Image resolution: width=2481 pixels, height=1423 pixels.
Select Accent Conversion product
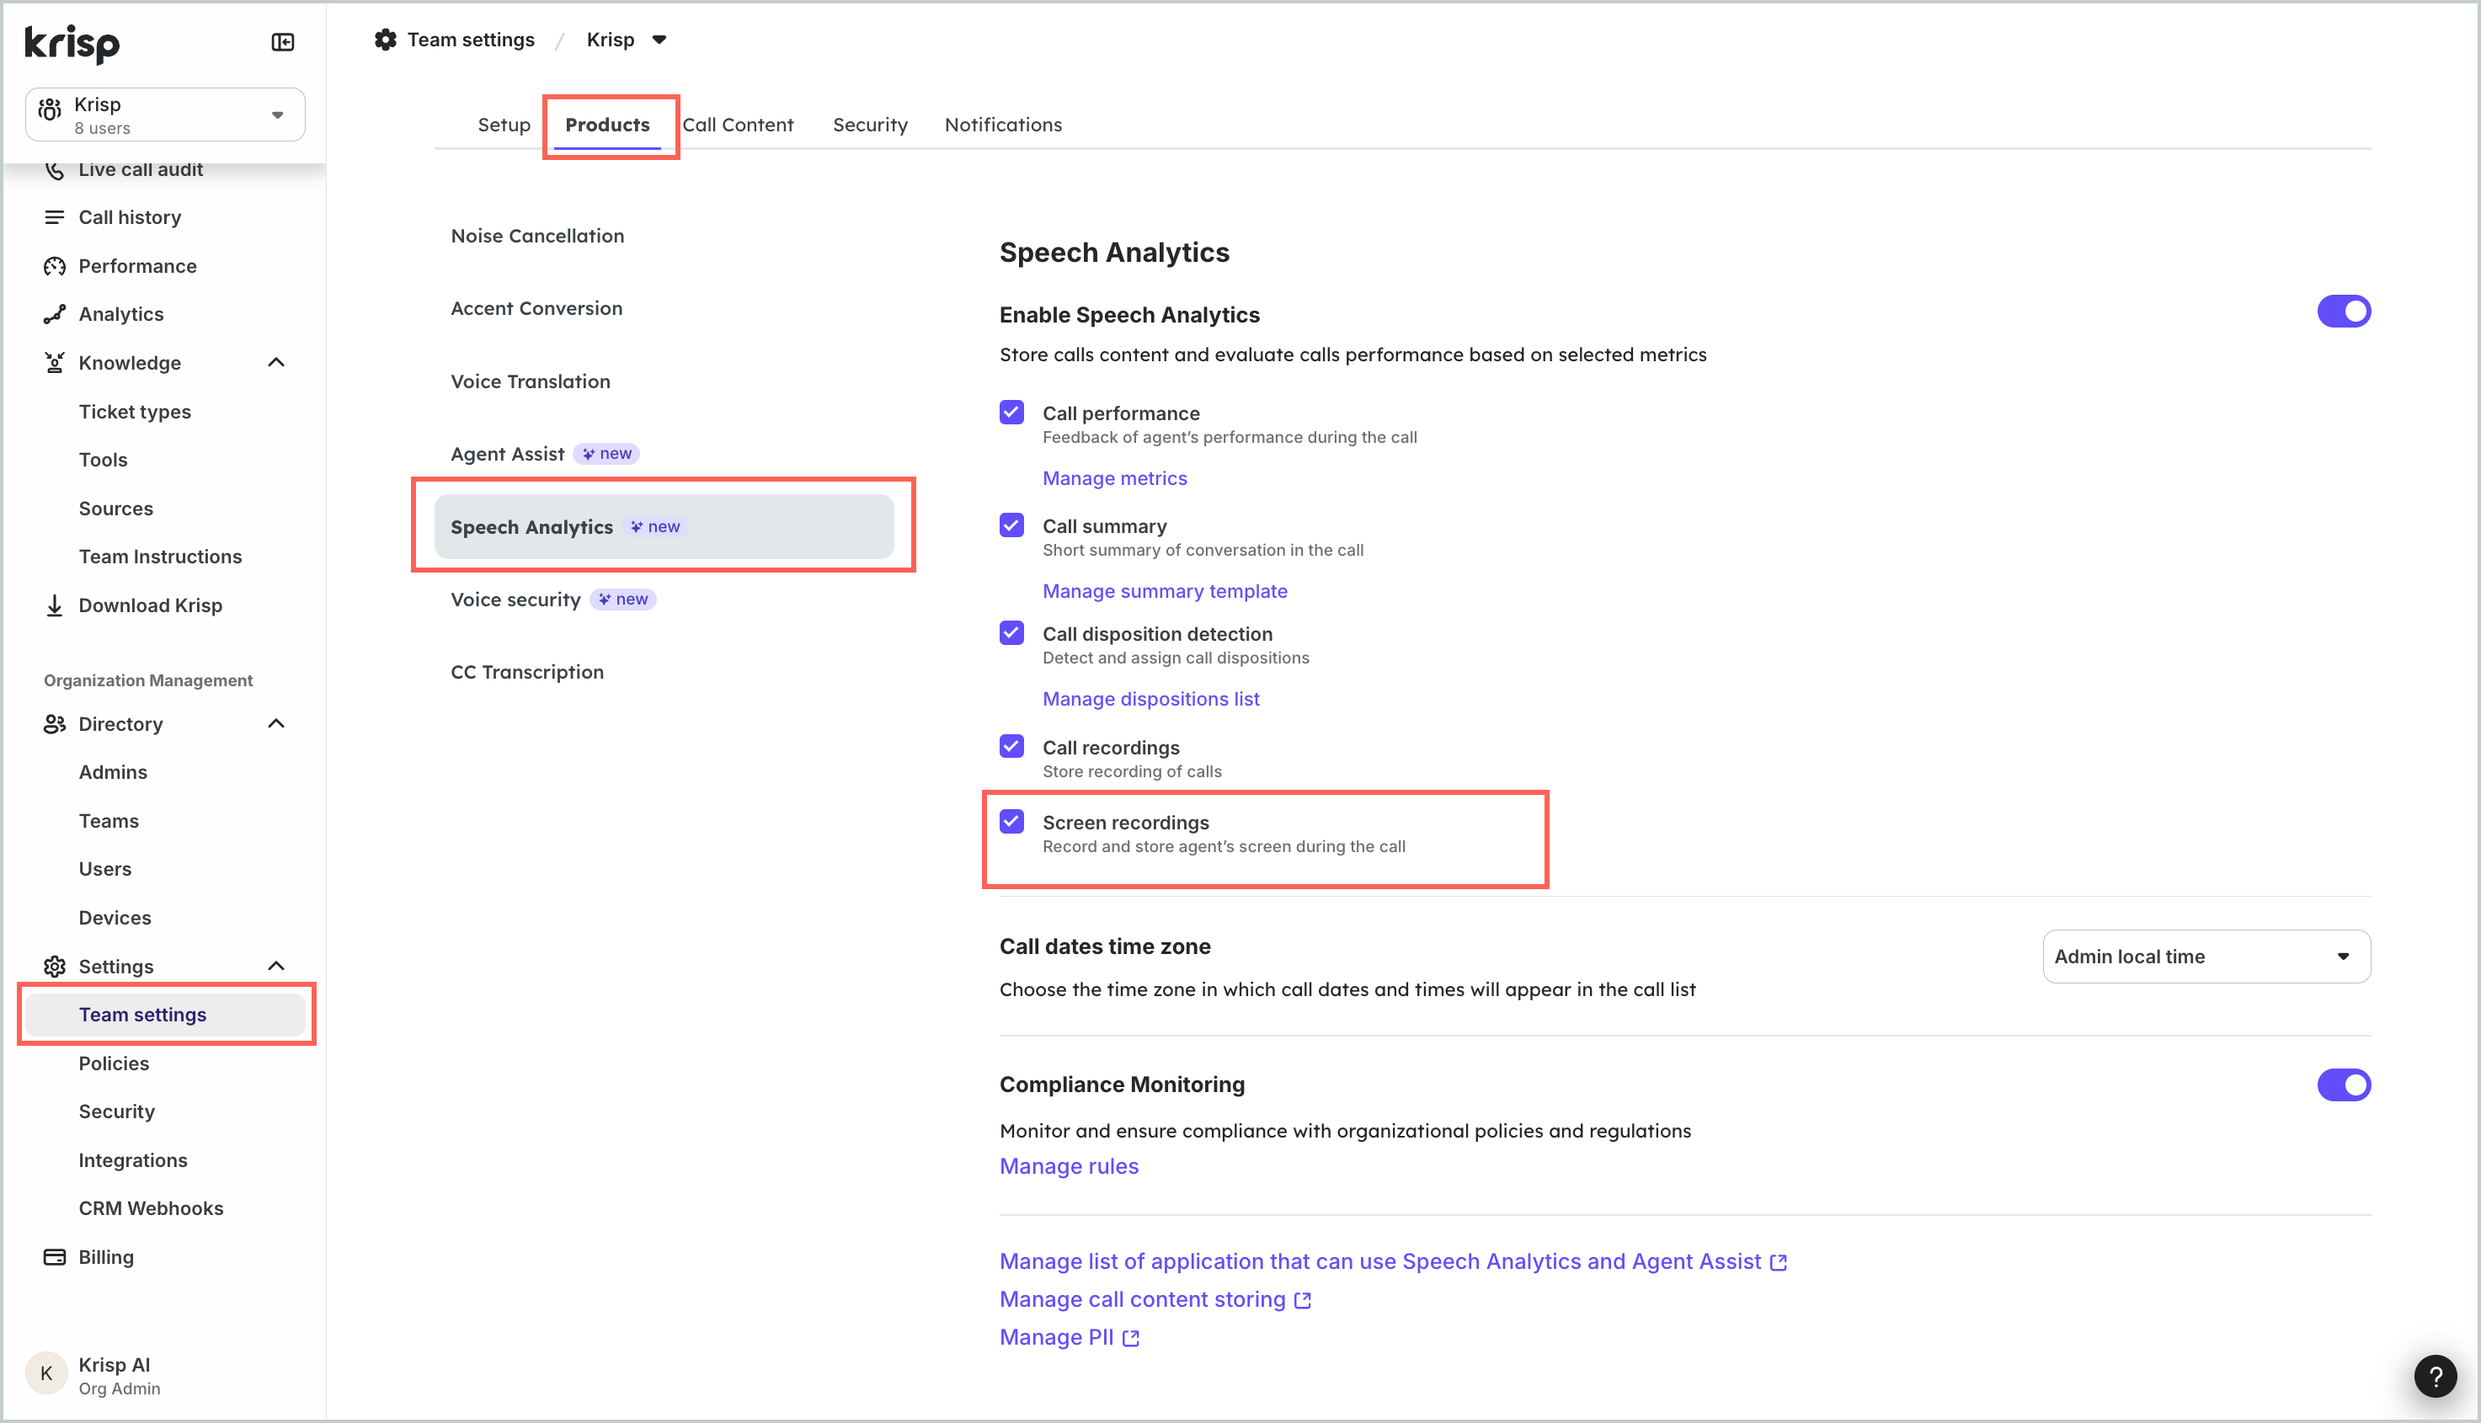coord(536,309)
